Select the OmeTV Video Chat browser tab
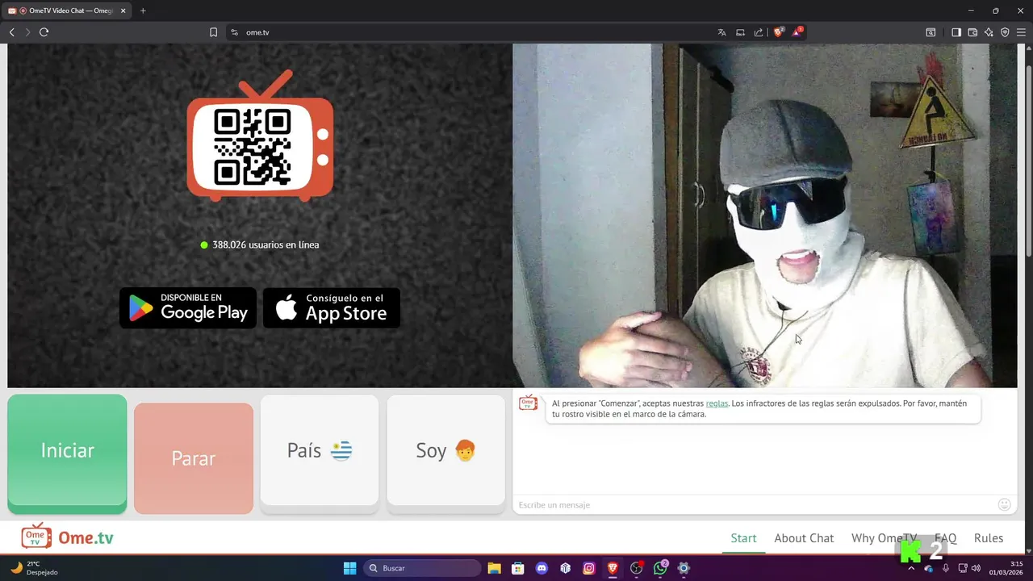The width and height of the screenshot is (1033, 581). click(x=66, y=10)
